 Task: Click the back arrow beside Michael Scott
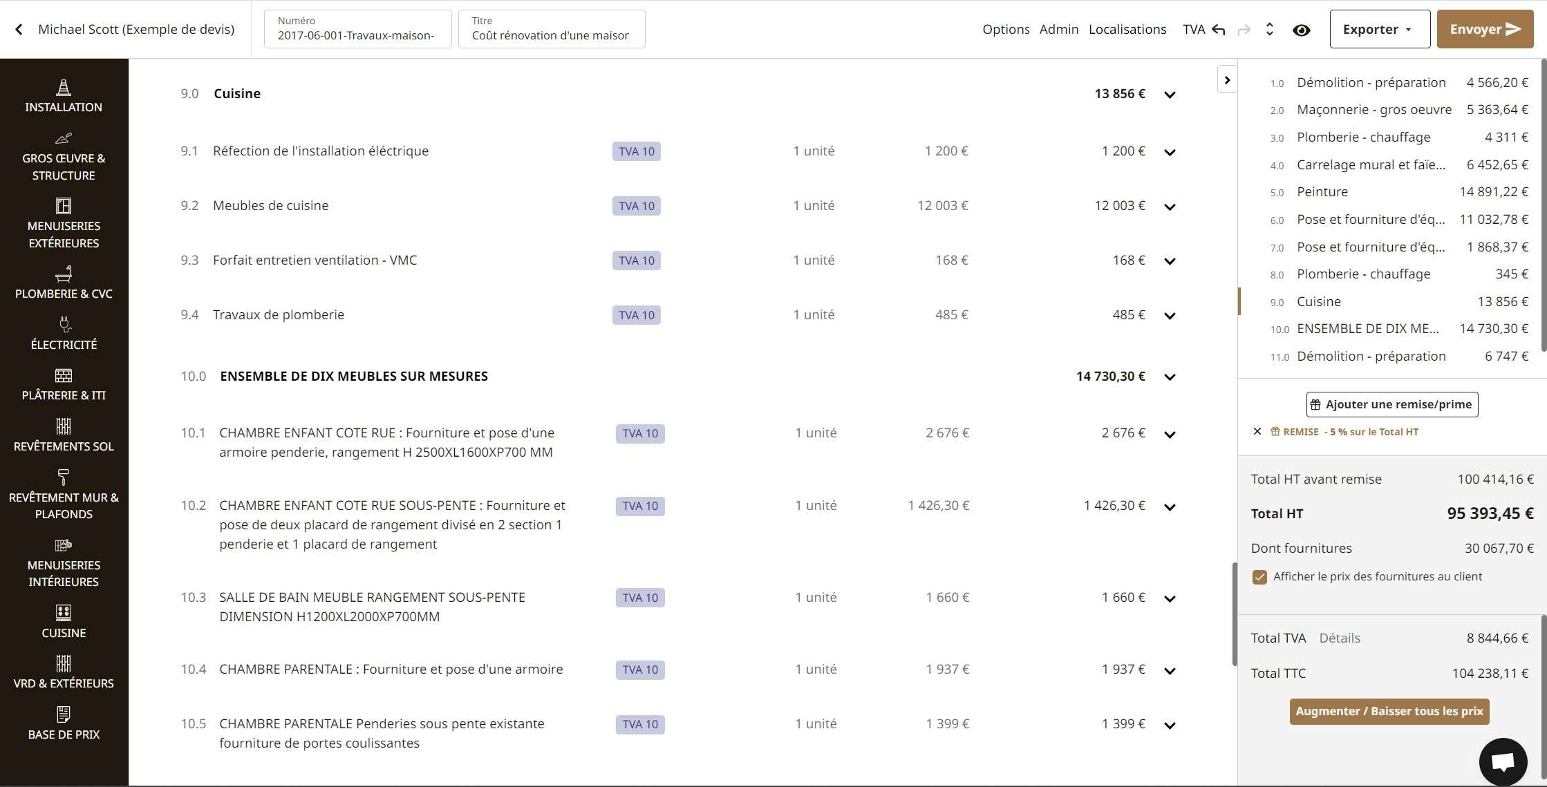[19, 29]
